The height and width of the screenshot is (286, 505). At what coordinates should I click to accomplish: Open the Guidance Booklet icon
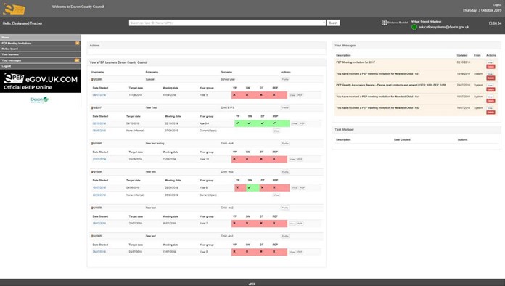coord(384,23)
